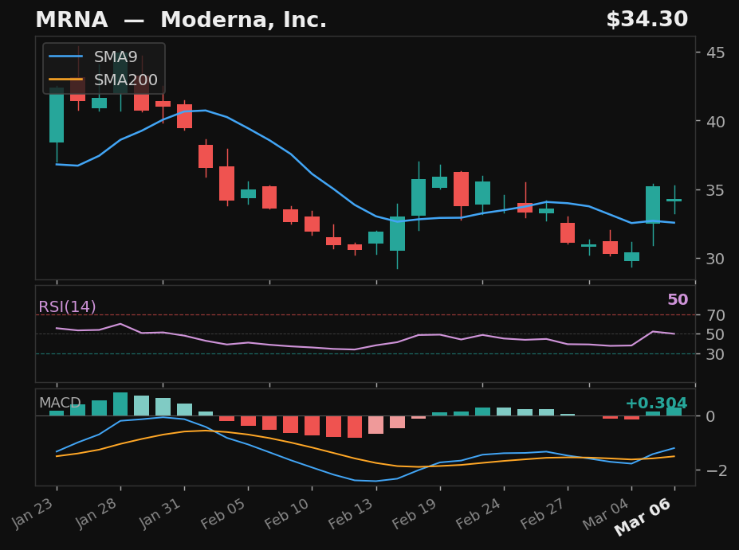Click the Jan 28 date label
Screen dimensions: 739x550
click(x=95, y=513)
